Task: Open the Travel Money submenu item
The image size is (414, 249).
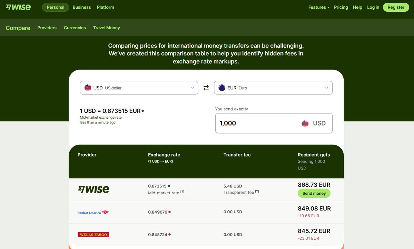Action: 107,28
